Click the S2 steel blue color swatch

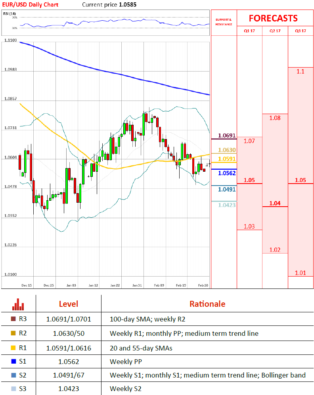(14, 375)
